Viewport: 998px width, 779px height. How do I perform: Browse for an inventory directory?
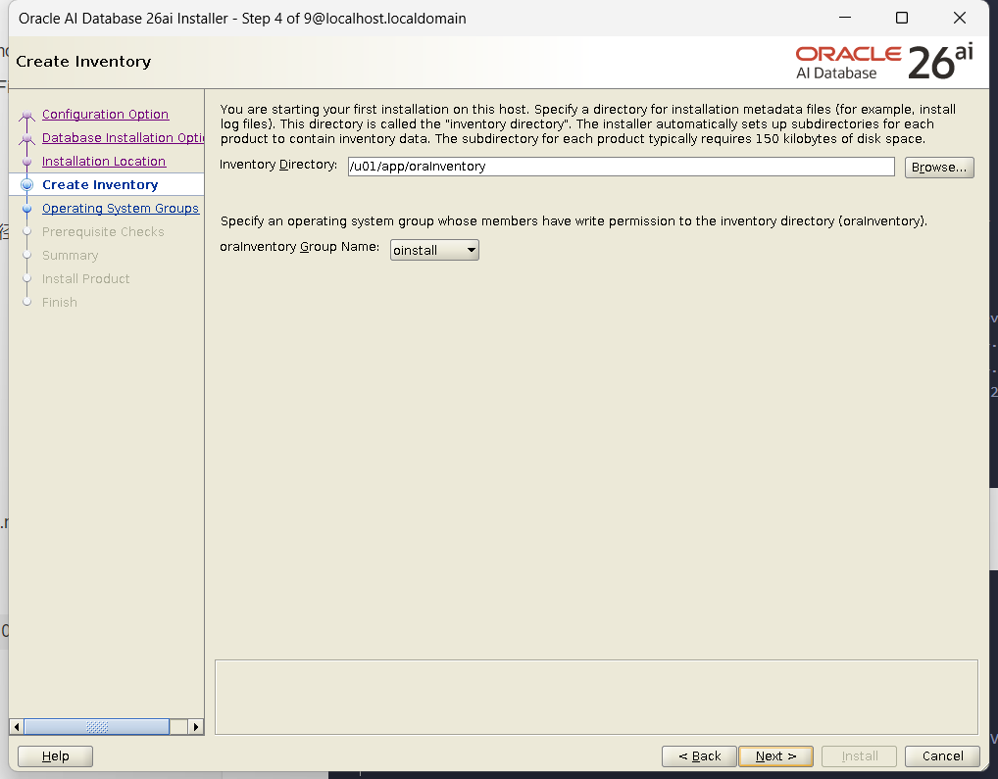pos(939,168)
